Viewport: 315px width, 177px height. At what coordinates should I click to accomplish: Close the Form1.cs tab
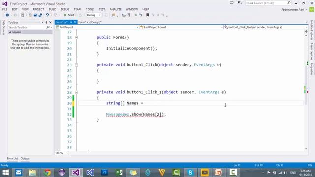75,22
